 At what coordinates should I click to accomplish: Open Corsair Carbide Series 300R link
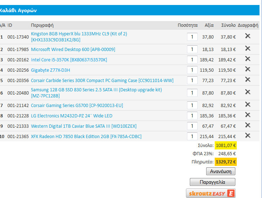[102, 81]
